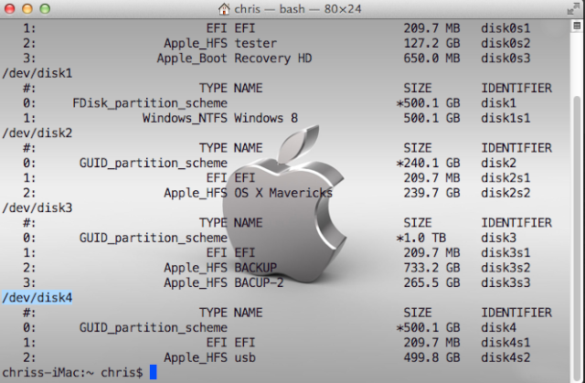The width and height of the screenshot is (585, 383).
Task: Click the /dev/disk1 header line
Action: (37, 73)
